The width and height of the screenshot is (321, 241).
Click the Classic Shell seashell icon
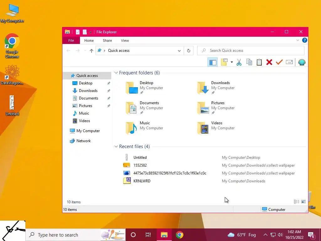(302, 62)
